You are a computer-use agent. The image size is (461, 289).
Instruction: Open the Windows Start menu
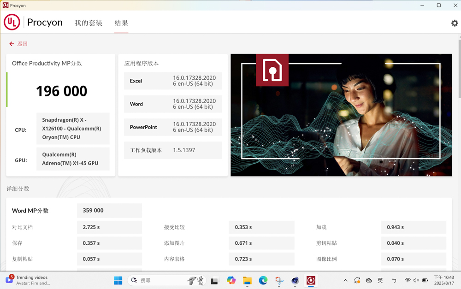[118, 281]
